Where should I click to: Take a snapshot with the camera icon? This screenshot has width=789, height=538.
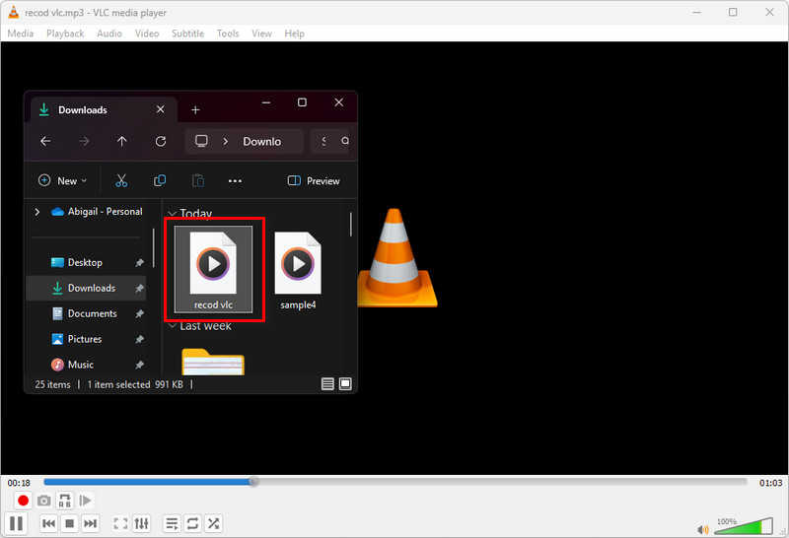43,501
